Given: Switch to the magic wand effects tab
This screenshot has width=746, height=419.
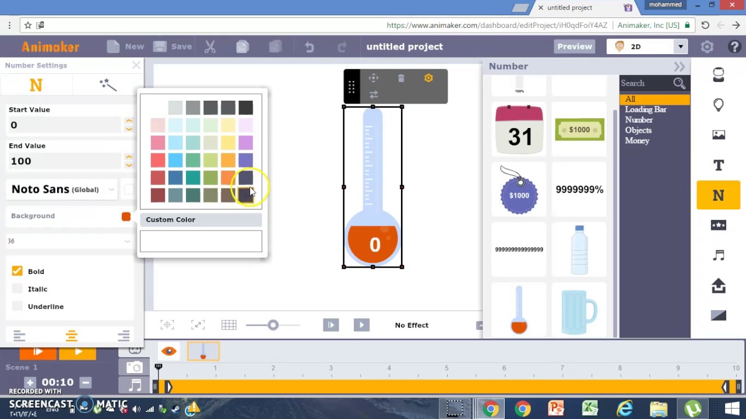Looking at the screenshot, I should [108, 85].
